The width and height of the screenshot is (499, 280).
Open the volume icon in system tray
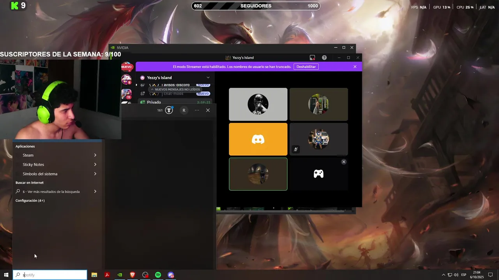point(456,275)
